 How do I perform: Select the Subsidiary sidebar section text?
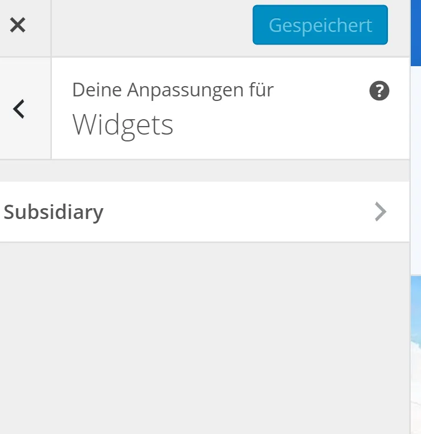(x=54, y=212)
